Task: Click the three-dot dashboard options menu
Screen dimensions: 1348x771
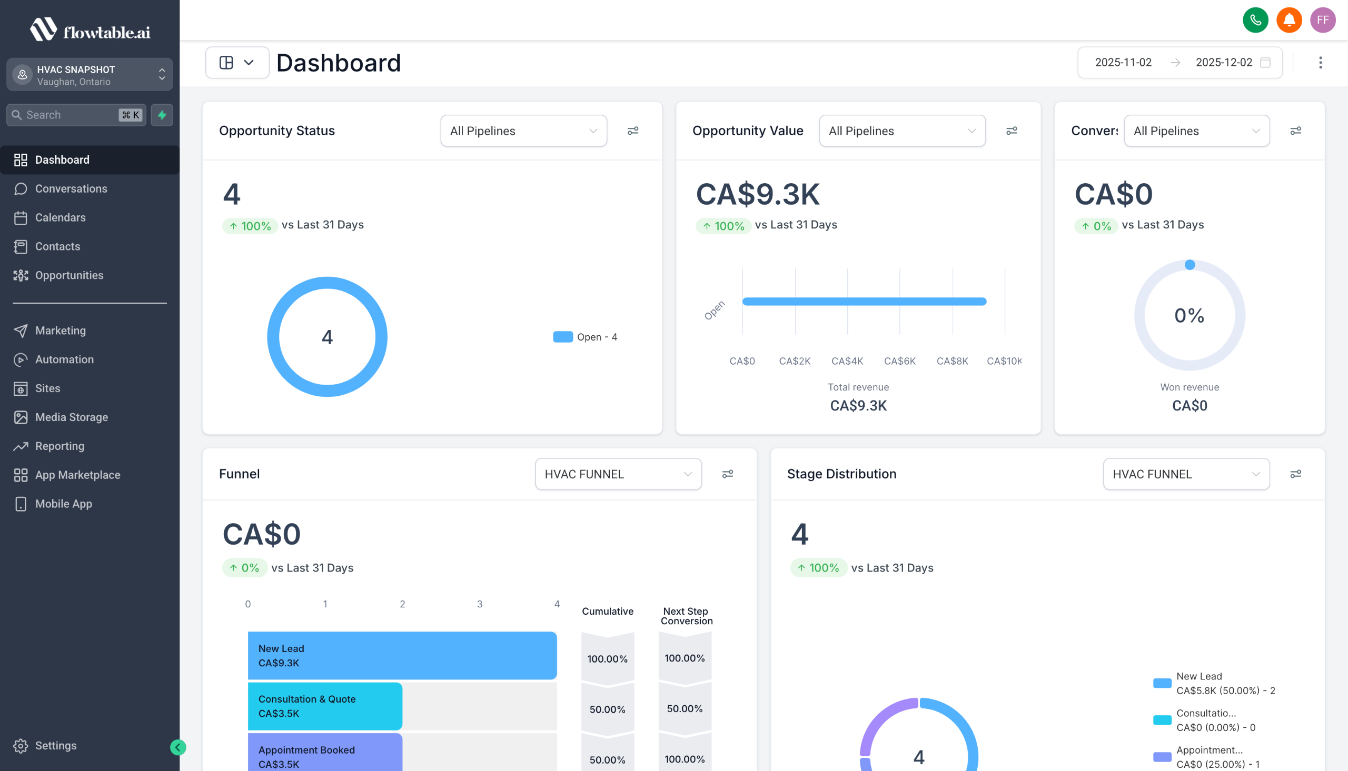Action: pos(1320,63)
